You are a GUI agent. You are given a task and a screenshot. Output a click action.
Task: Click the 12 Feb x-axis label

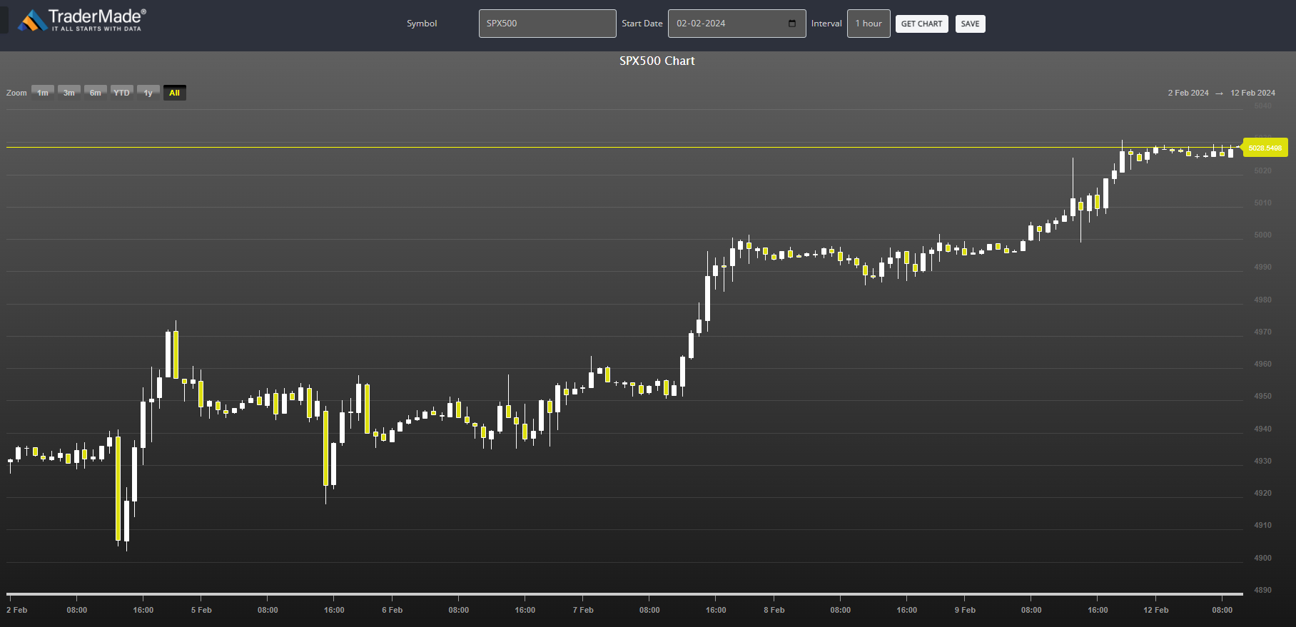point(1156,610)
